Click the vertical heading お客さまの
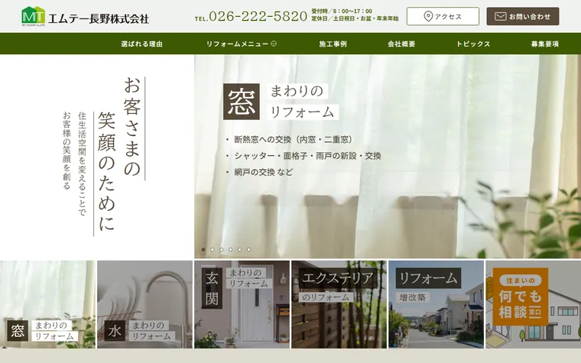 [132, 126]
